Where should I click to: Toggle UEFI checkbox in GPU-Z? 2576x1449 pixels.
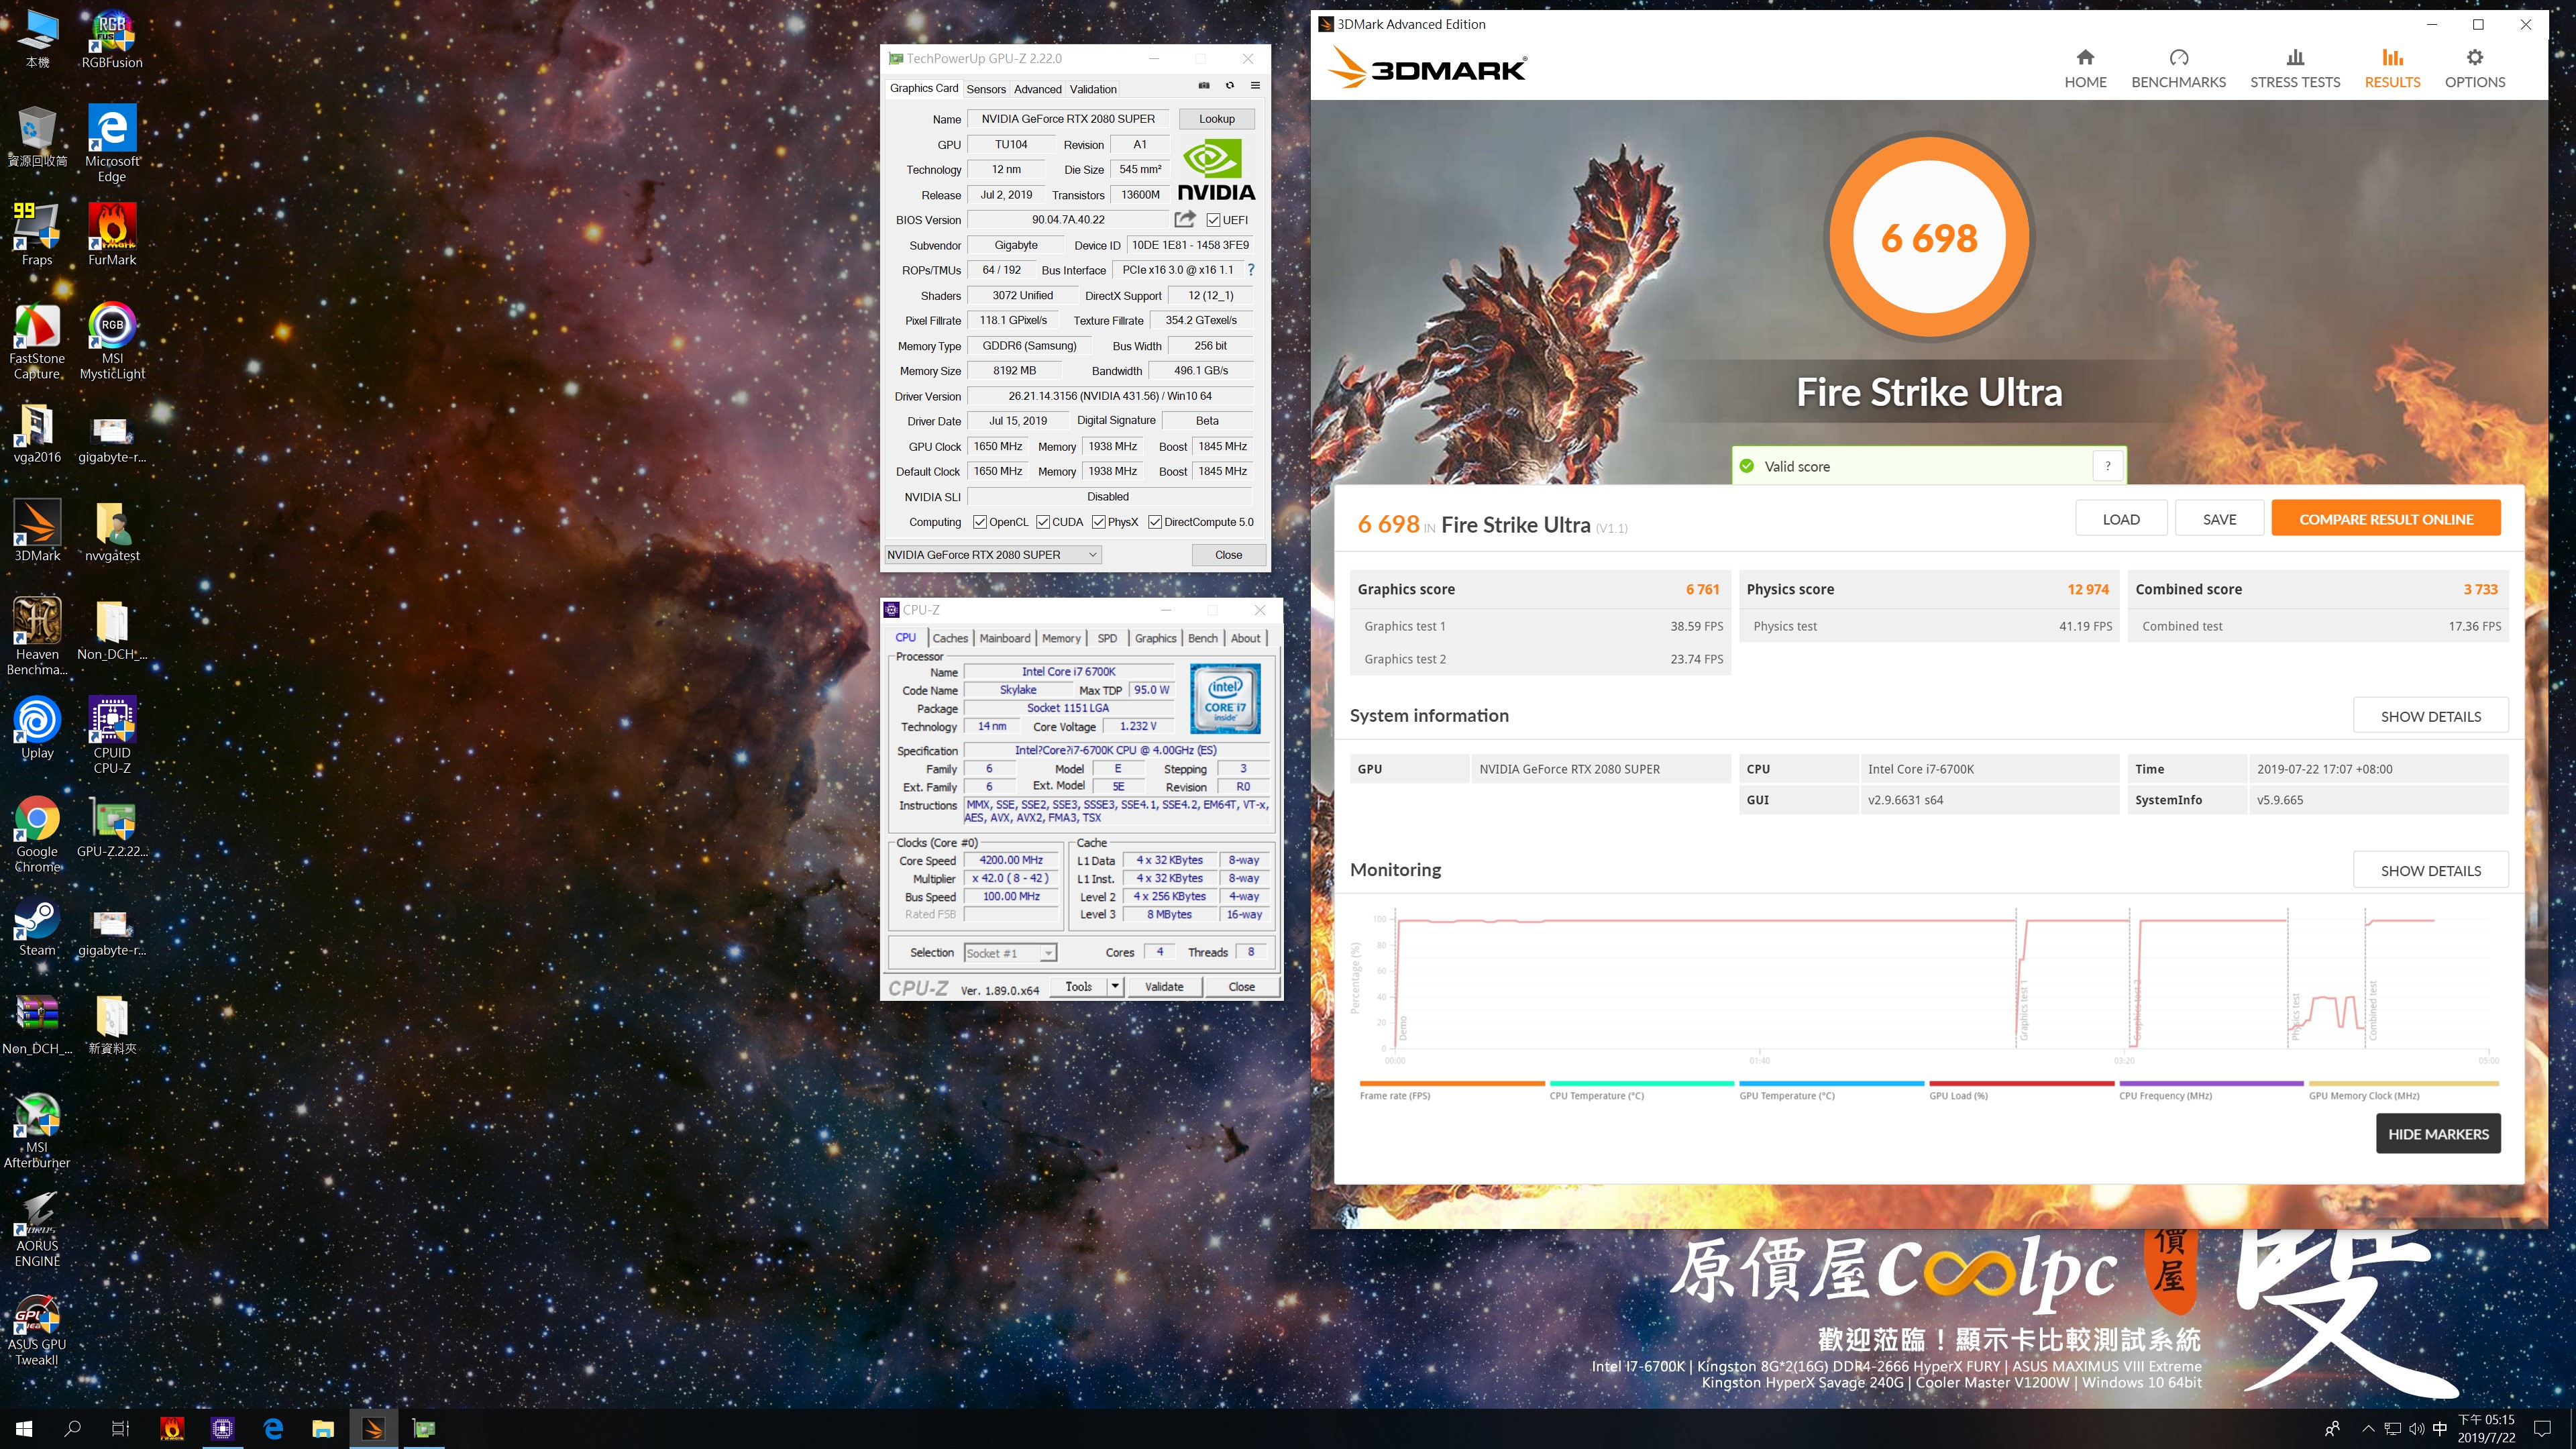coord(1213,220)
